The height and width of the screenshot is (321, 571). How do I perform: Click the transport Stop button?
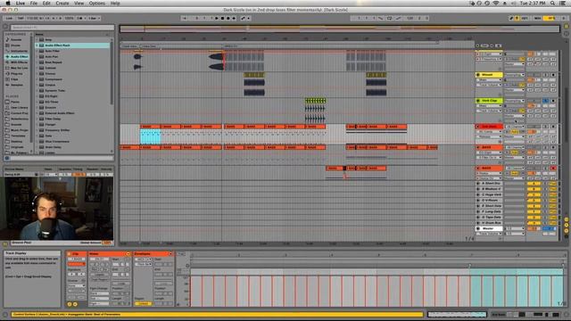(222, 18)
